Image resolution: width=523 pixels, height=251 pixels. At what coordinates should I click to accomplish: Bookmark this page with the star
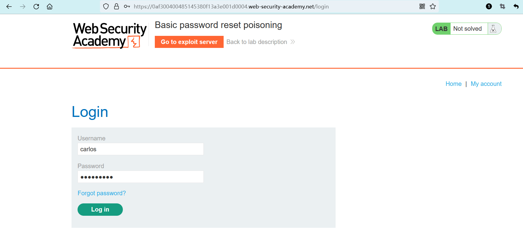coord(433,7)
